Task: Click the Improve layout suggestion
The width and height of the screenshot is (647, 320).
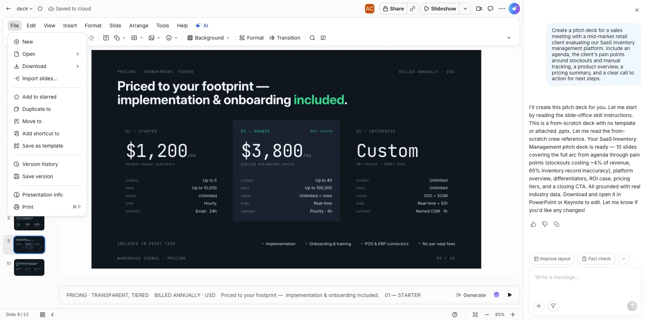Action: pos(552,259)
